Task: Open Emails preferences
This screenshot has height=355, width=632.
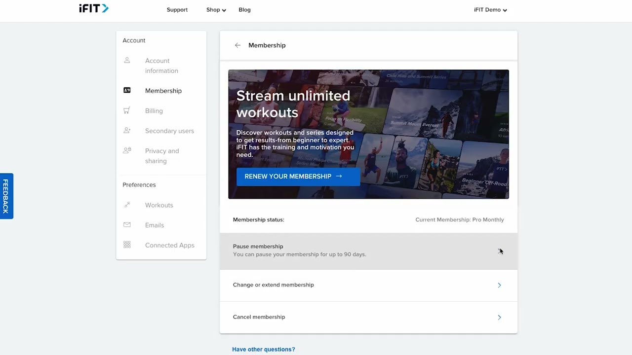Action: (155, 225)
